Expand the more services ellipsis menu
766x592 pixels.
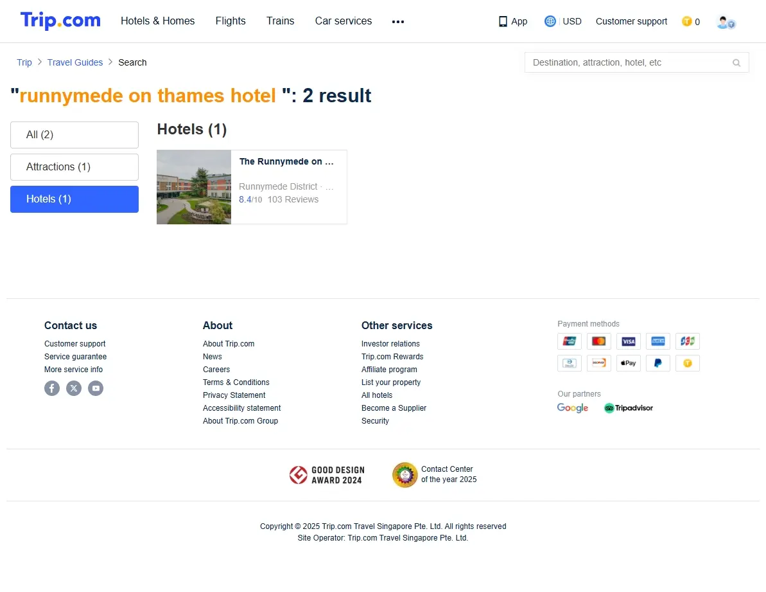397,21
